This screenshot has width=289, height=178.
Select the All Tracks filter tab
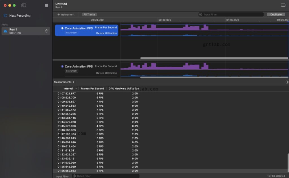[89, 14]
